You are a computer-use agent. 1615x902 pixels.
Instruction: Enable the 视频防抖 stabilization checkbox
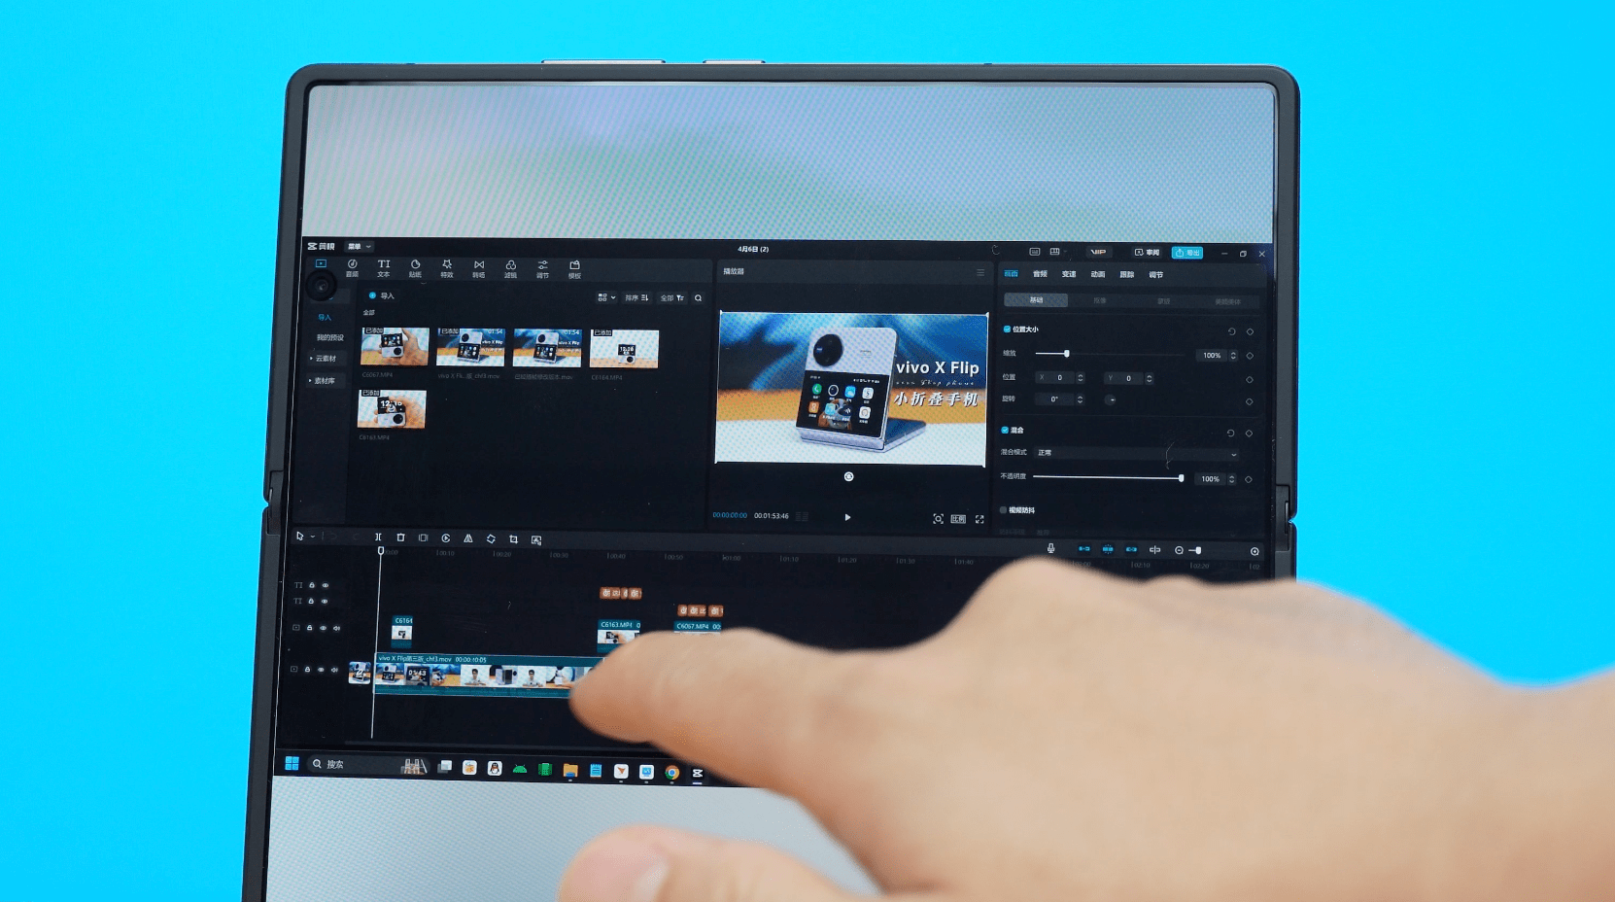click(1004, 510)
